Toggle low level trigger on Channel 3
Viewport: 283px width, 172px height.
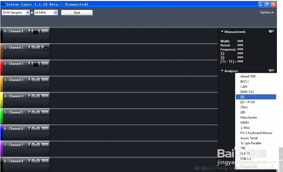(x=46, y=80)
